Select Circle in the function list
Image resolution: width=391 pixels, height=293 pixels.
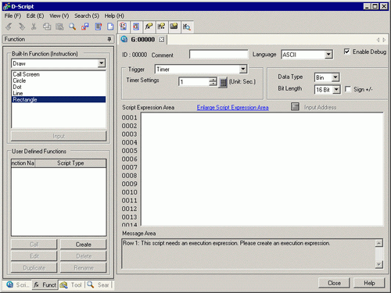(20, 80)
